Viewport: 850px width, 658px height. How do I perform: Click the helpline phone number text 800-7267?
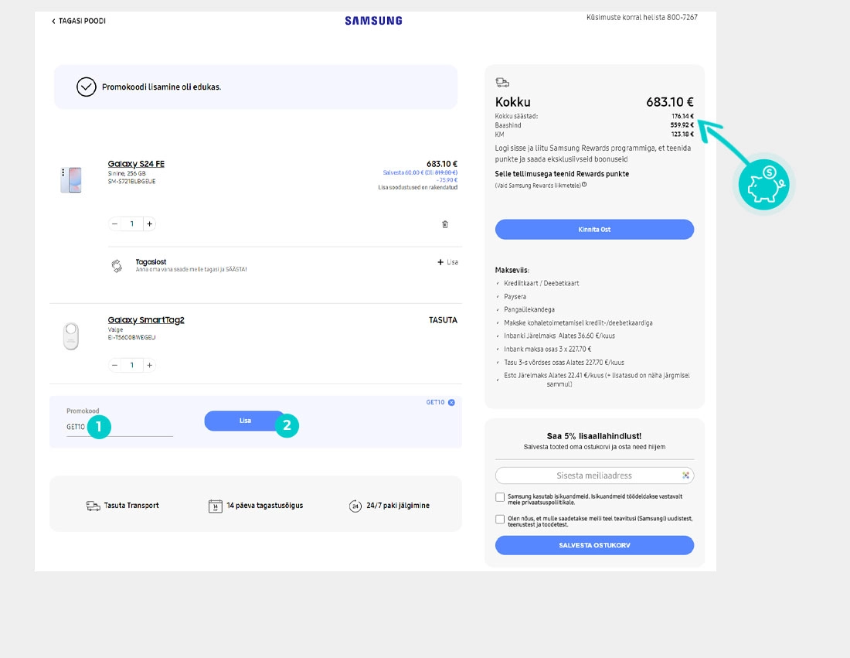[682, 17]
